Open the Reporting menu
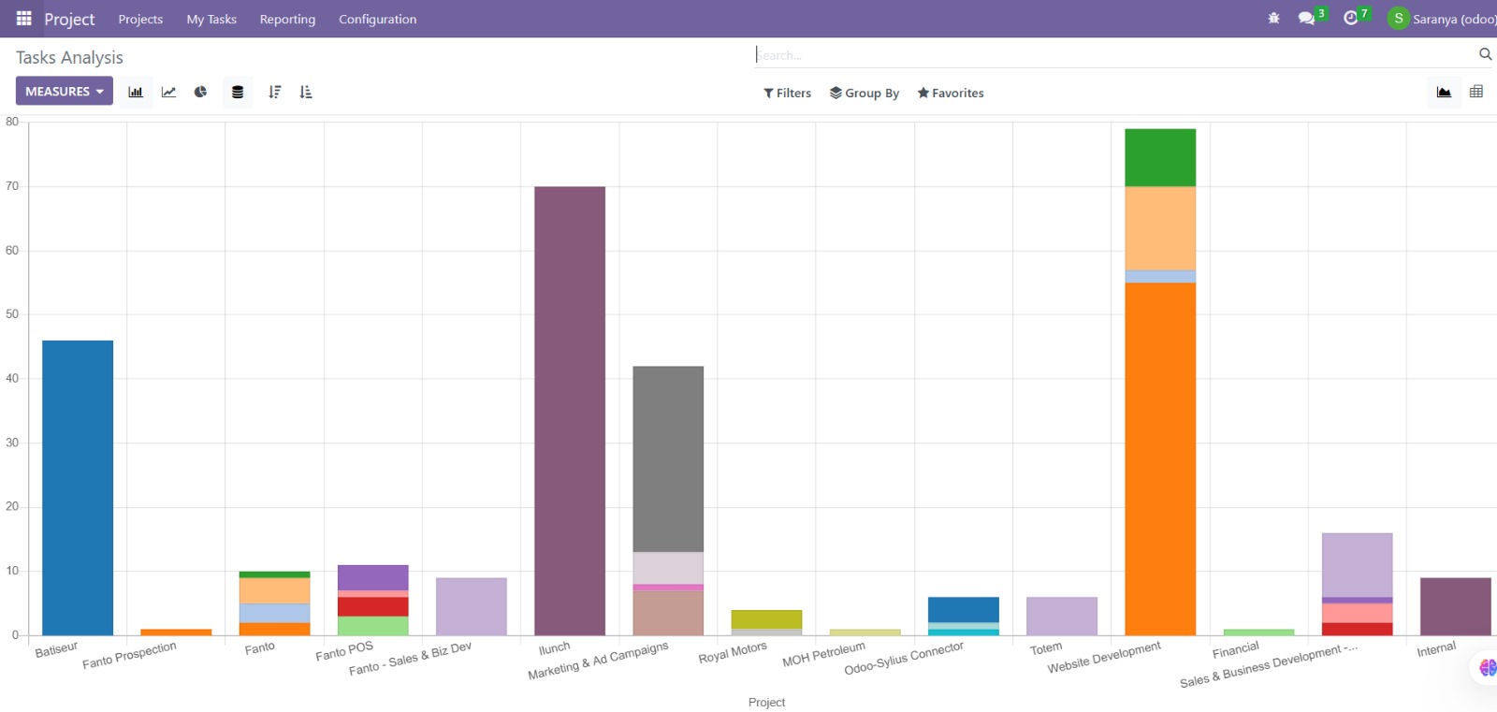 pyautogui.click(x=287, y=19)
